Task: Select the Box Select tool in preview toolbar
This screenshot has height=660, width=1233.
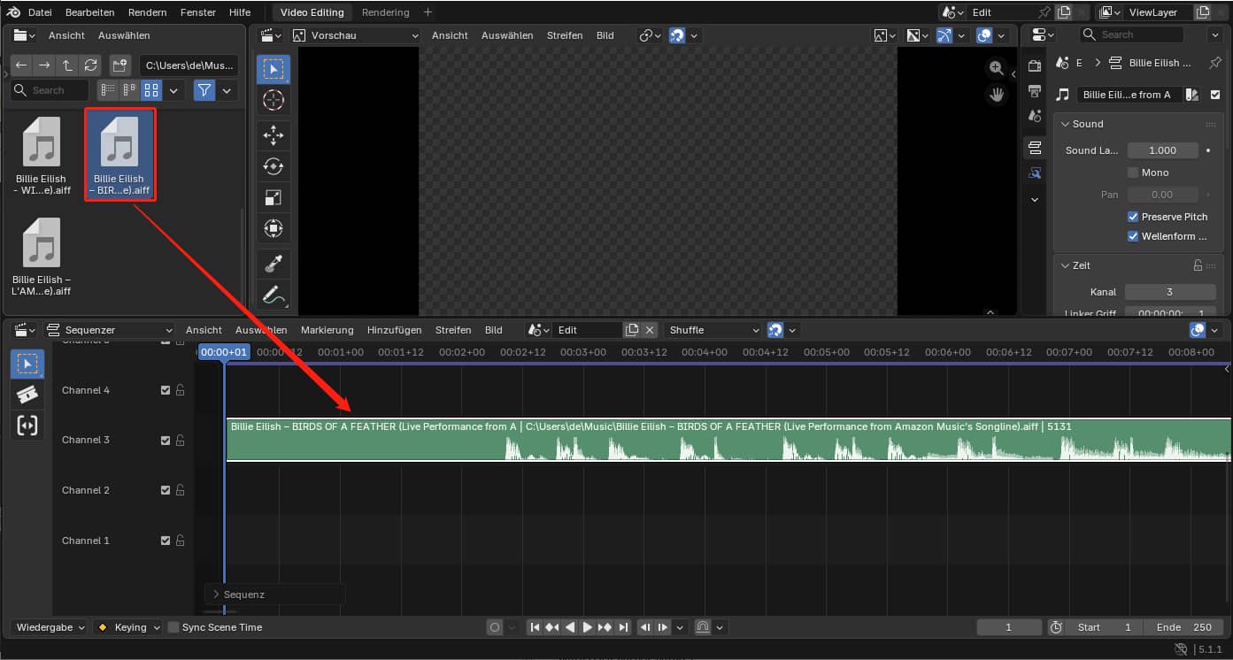Action: (273, 70)
